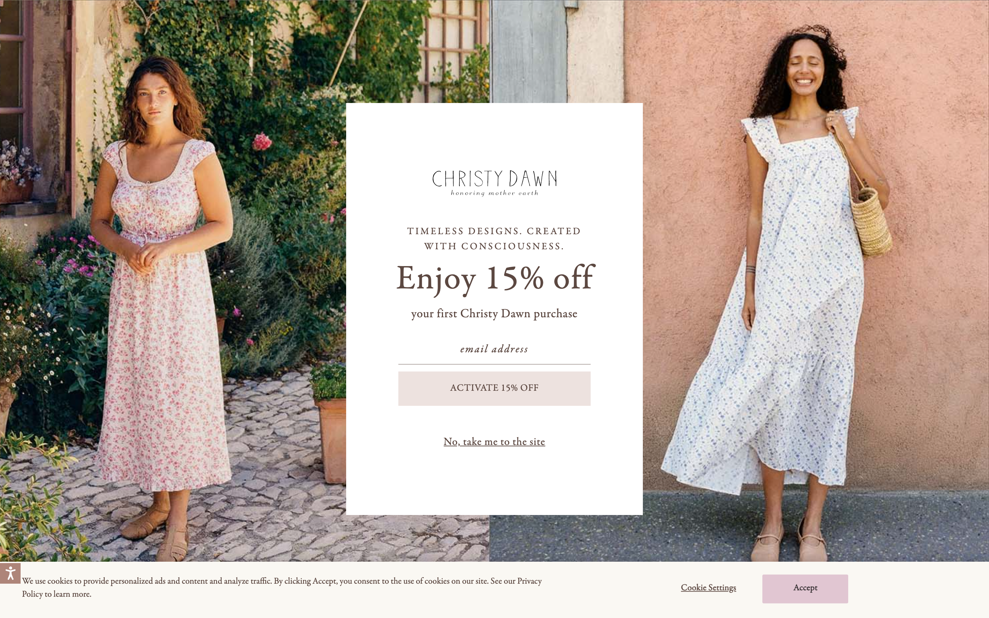989x618 pixels.
Task: Click the terracotta planter pot
Action: 331,439
